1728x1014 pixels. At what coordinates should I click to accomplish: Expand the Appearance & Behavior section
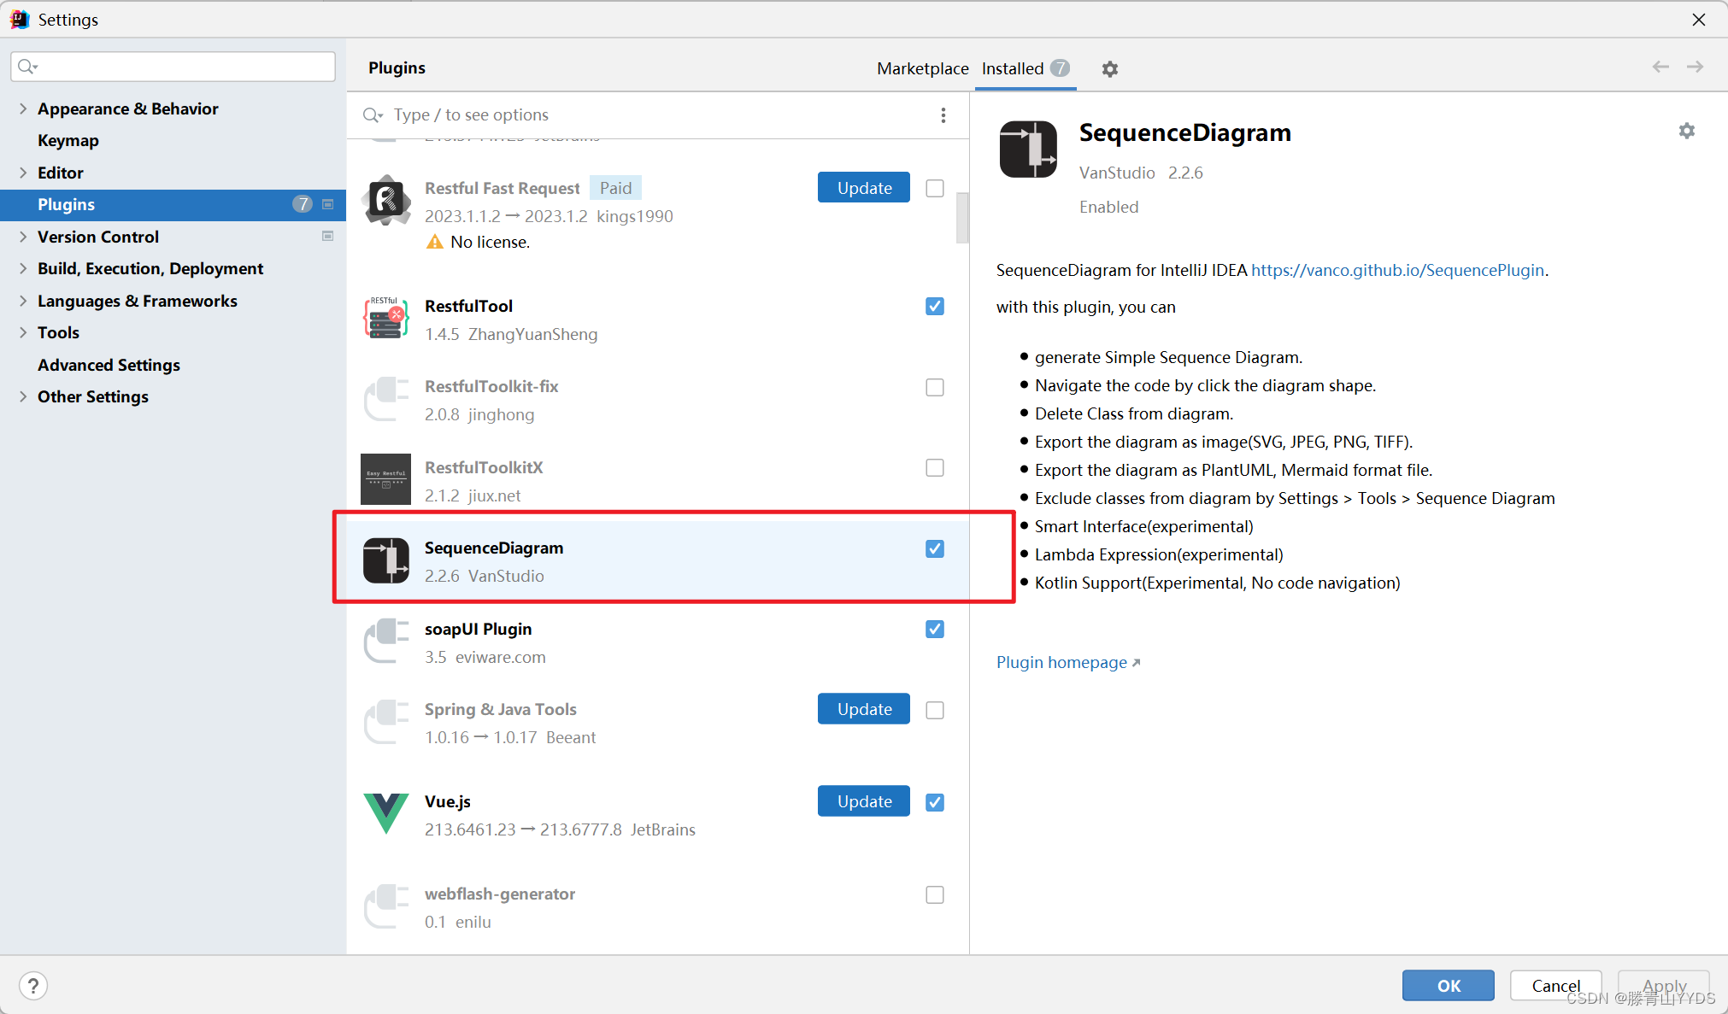click(23, 108)
